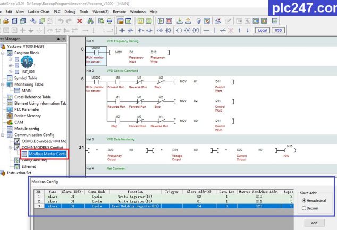
Task: Click the USB connection button
Action: 278,30
